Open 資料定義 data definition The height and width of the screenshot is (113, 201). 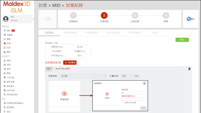point(9,82)
